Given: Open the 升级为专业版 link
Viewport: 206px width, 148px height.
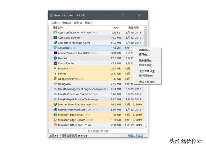Looking at the screenshot, I should tap(135, 135).
